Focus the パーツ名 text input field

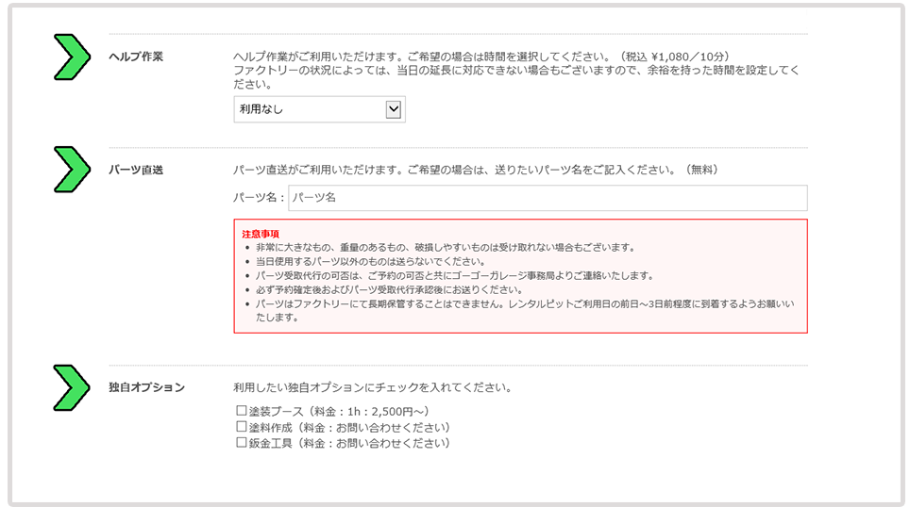548,198
